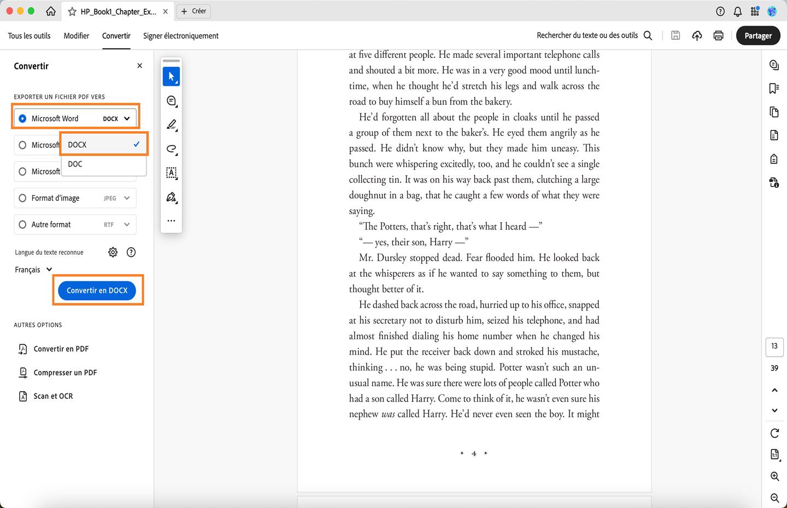
Task: Select the pencil drawing tool
Action: pyautogui.click(x=171, y=125)
